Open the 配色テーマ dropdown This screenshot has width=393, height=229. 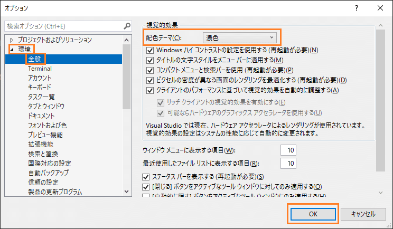pos(239,38)
